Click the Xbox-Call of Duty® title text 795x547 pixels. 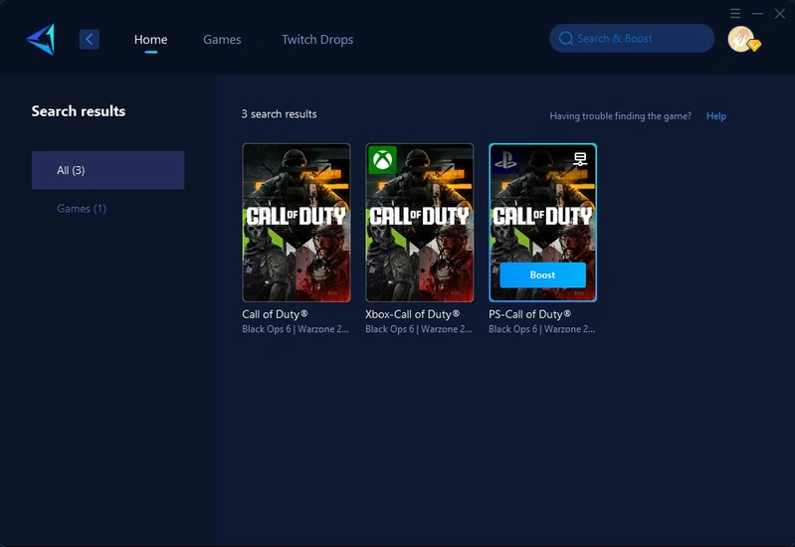[412, 314]
